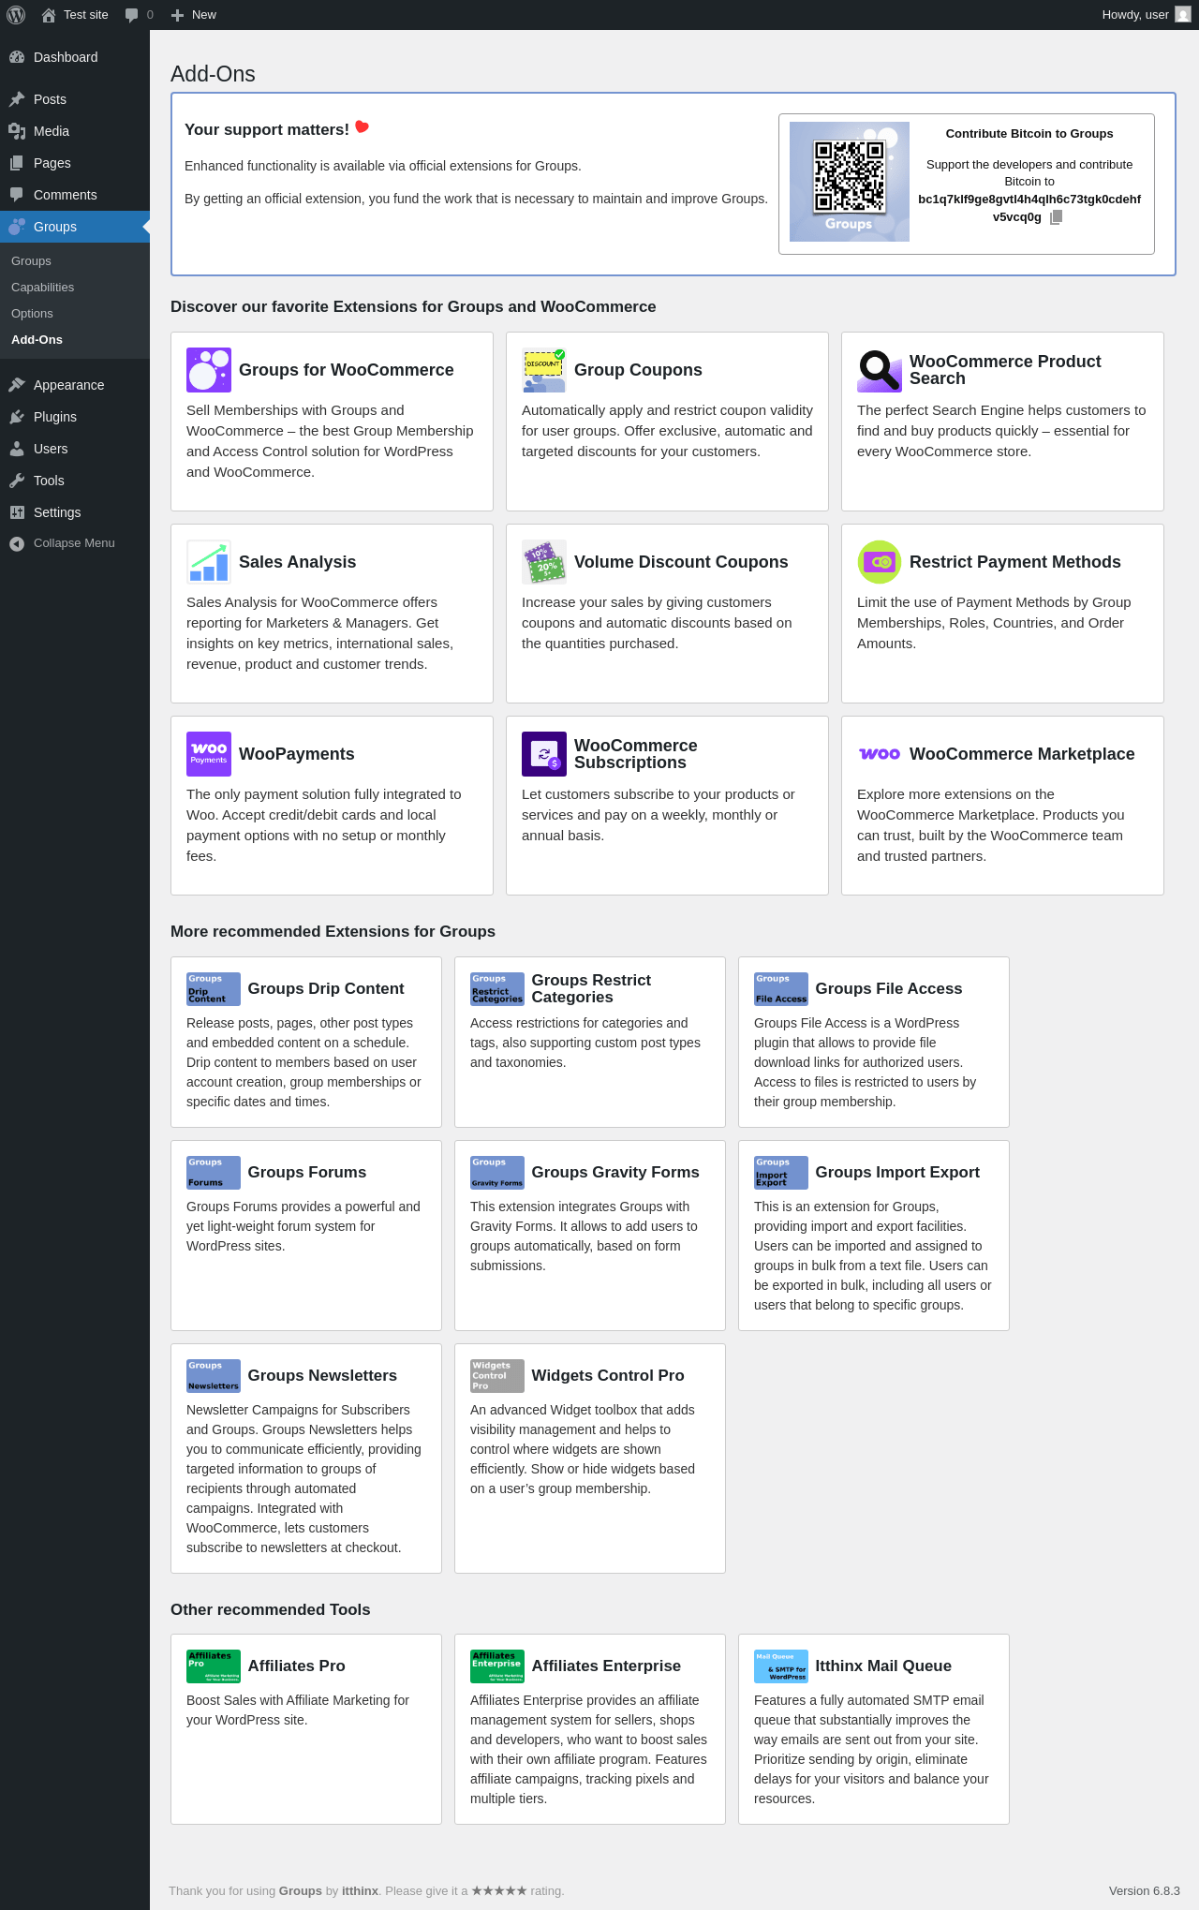This screenshot has height=1910, width=1199.
Task: Copy Bitcoin address with copy icon
Action: (x=1056, y=217)
